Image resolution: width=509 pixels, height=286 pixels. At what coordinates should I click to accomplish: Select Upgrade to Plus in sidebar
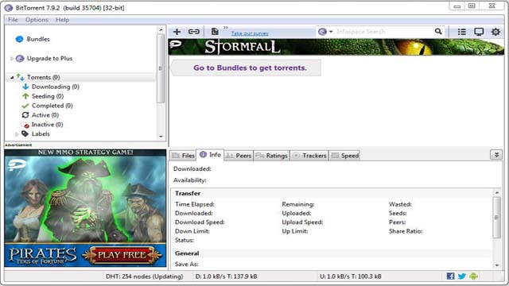click(49, 58)
